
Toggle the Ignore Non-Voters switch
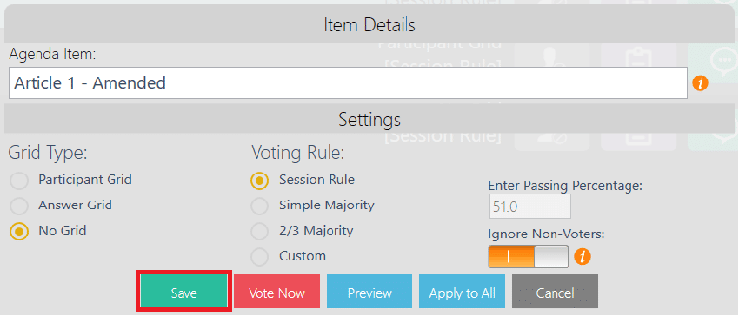click(529, 257)
